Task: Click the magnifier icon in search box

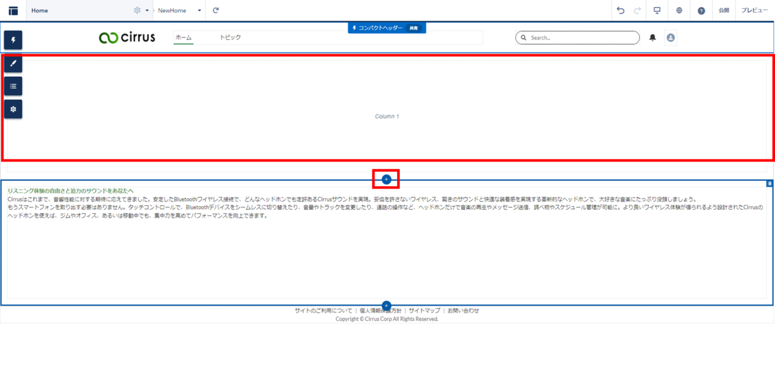Action: coord(524,37)
